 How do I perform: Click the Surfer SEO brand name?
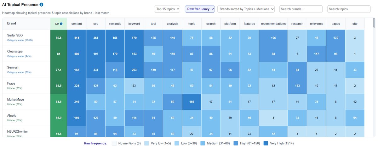pos(15,35)
